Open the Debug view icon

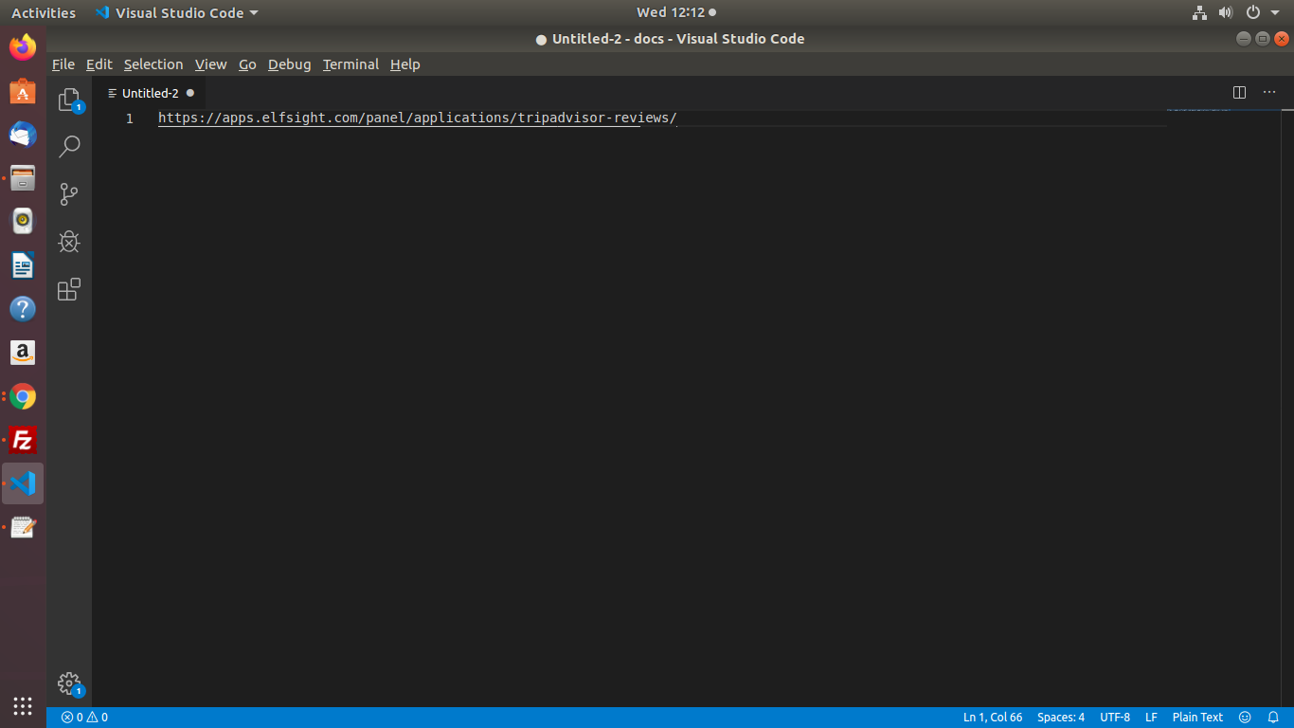point(69,242)
